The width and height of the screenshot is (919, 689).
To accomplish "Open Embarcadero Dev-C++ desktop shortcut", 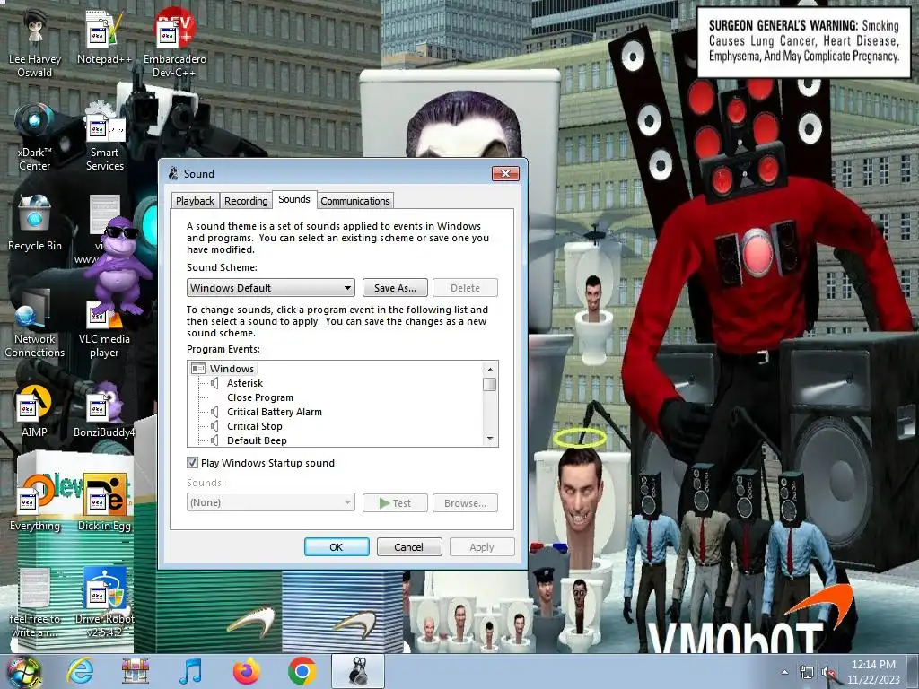I will coord(175,44).
